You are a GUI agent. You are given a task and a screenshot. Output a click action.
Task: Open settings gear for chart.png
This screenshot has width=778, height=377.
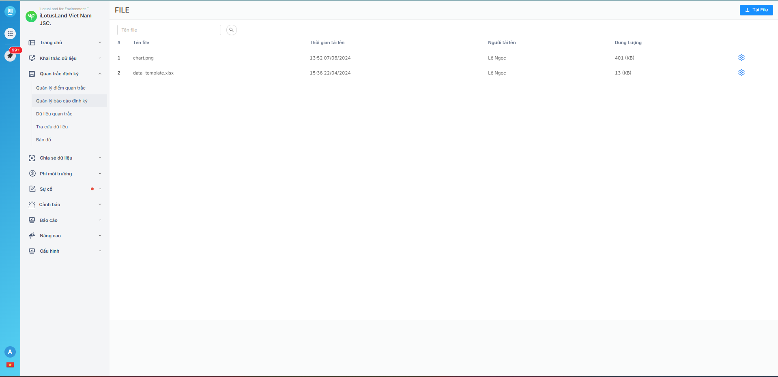(741, 58)
